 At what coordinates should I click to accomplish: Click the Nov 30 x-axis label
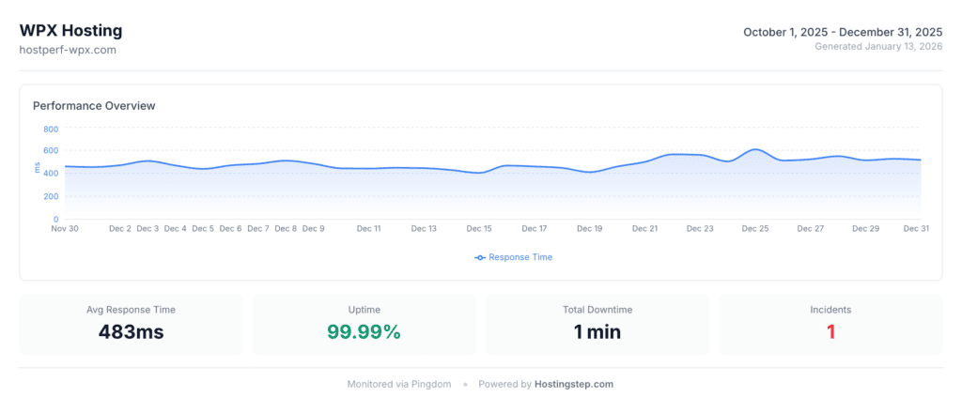coord(65,228)
